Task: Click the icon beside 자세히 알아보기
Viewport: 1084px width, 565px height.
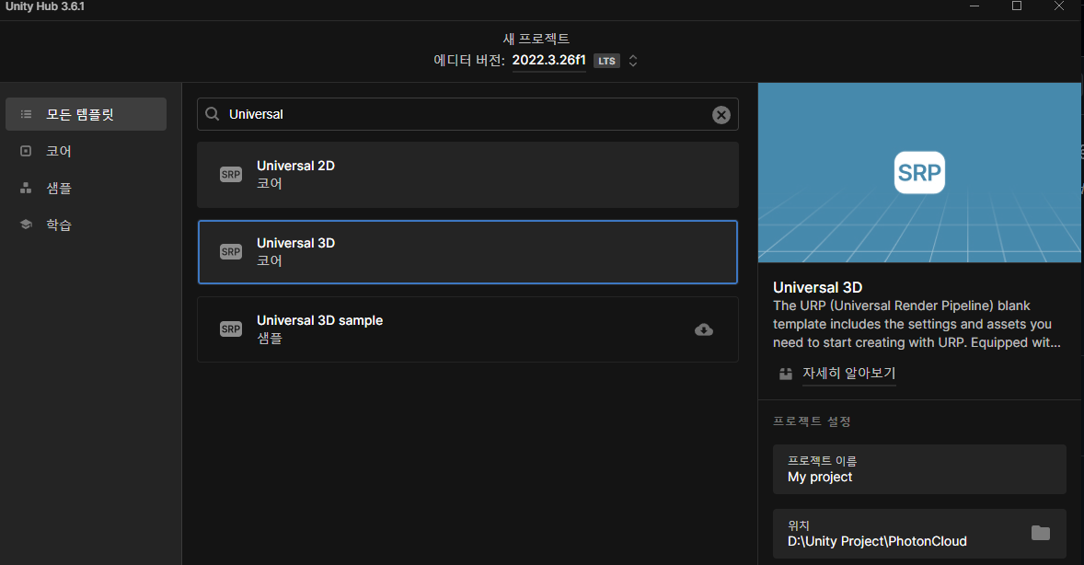Action: point(785,375)
